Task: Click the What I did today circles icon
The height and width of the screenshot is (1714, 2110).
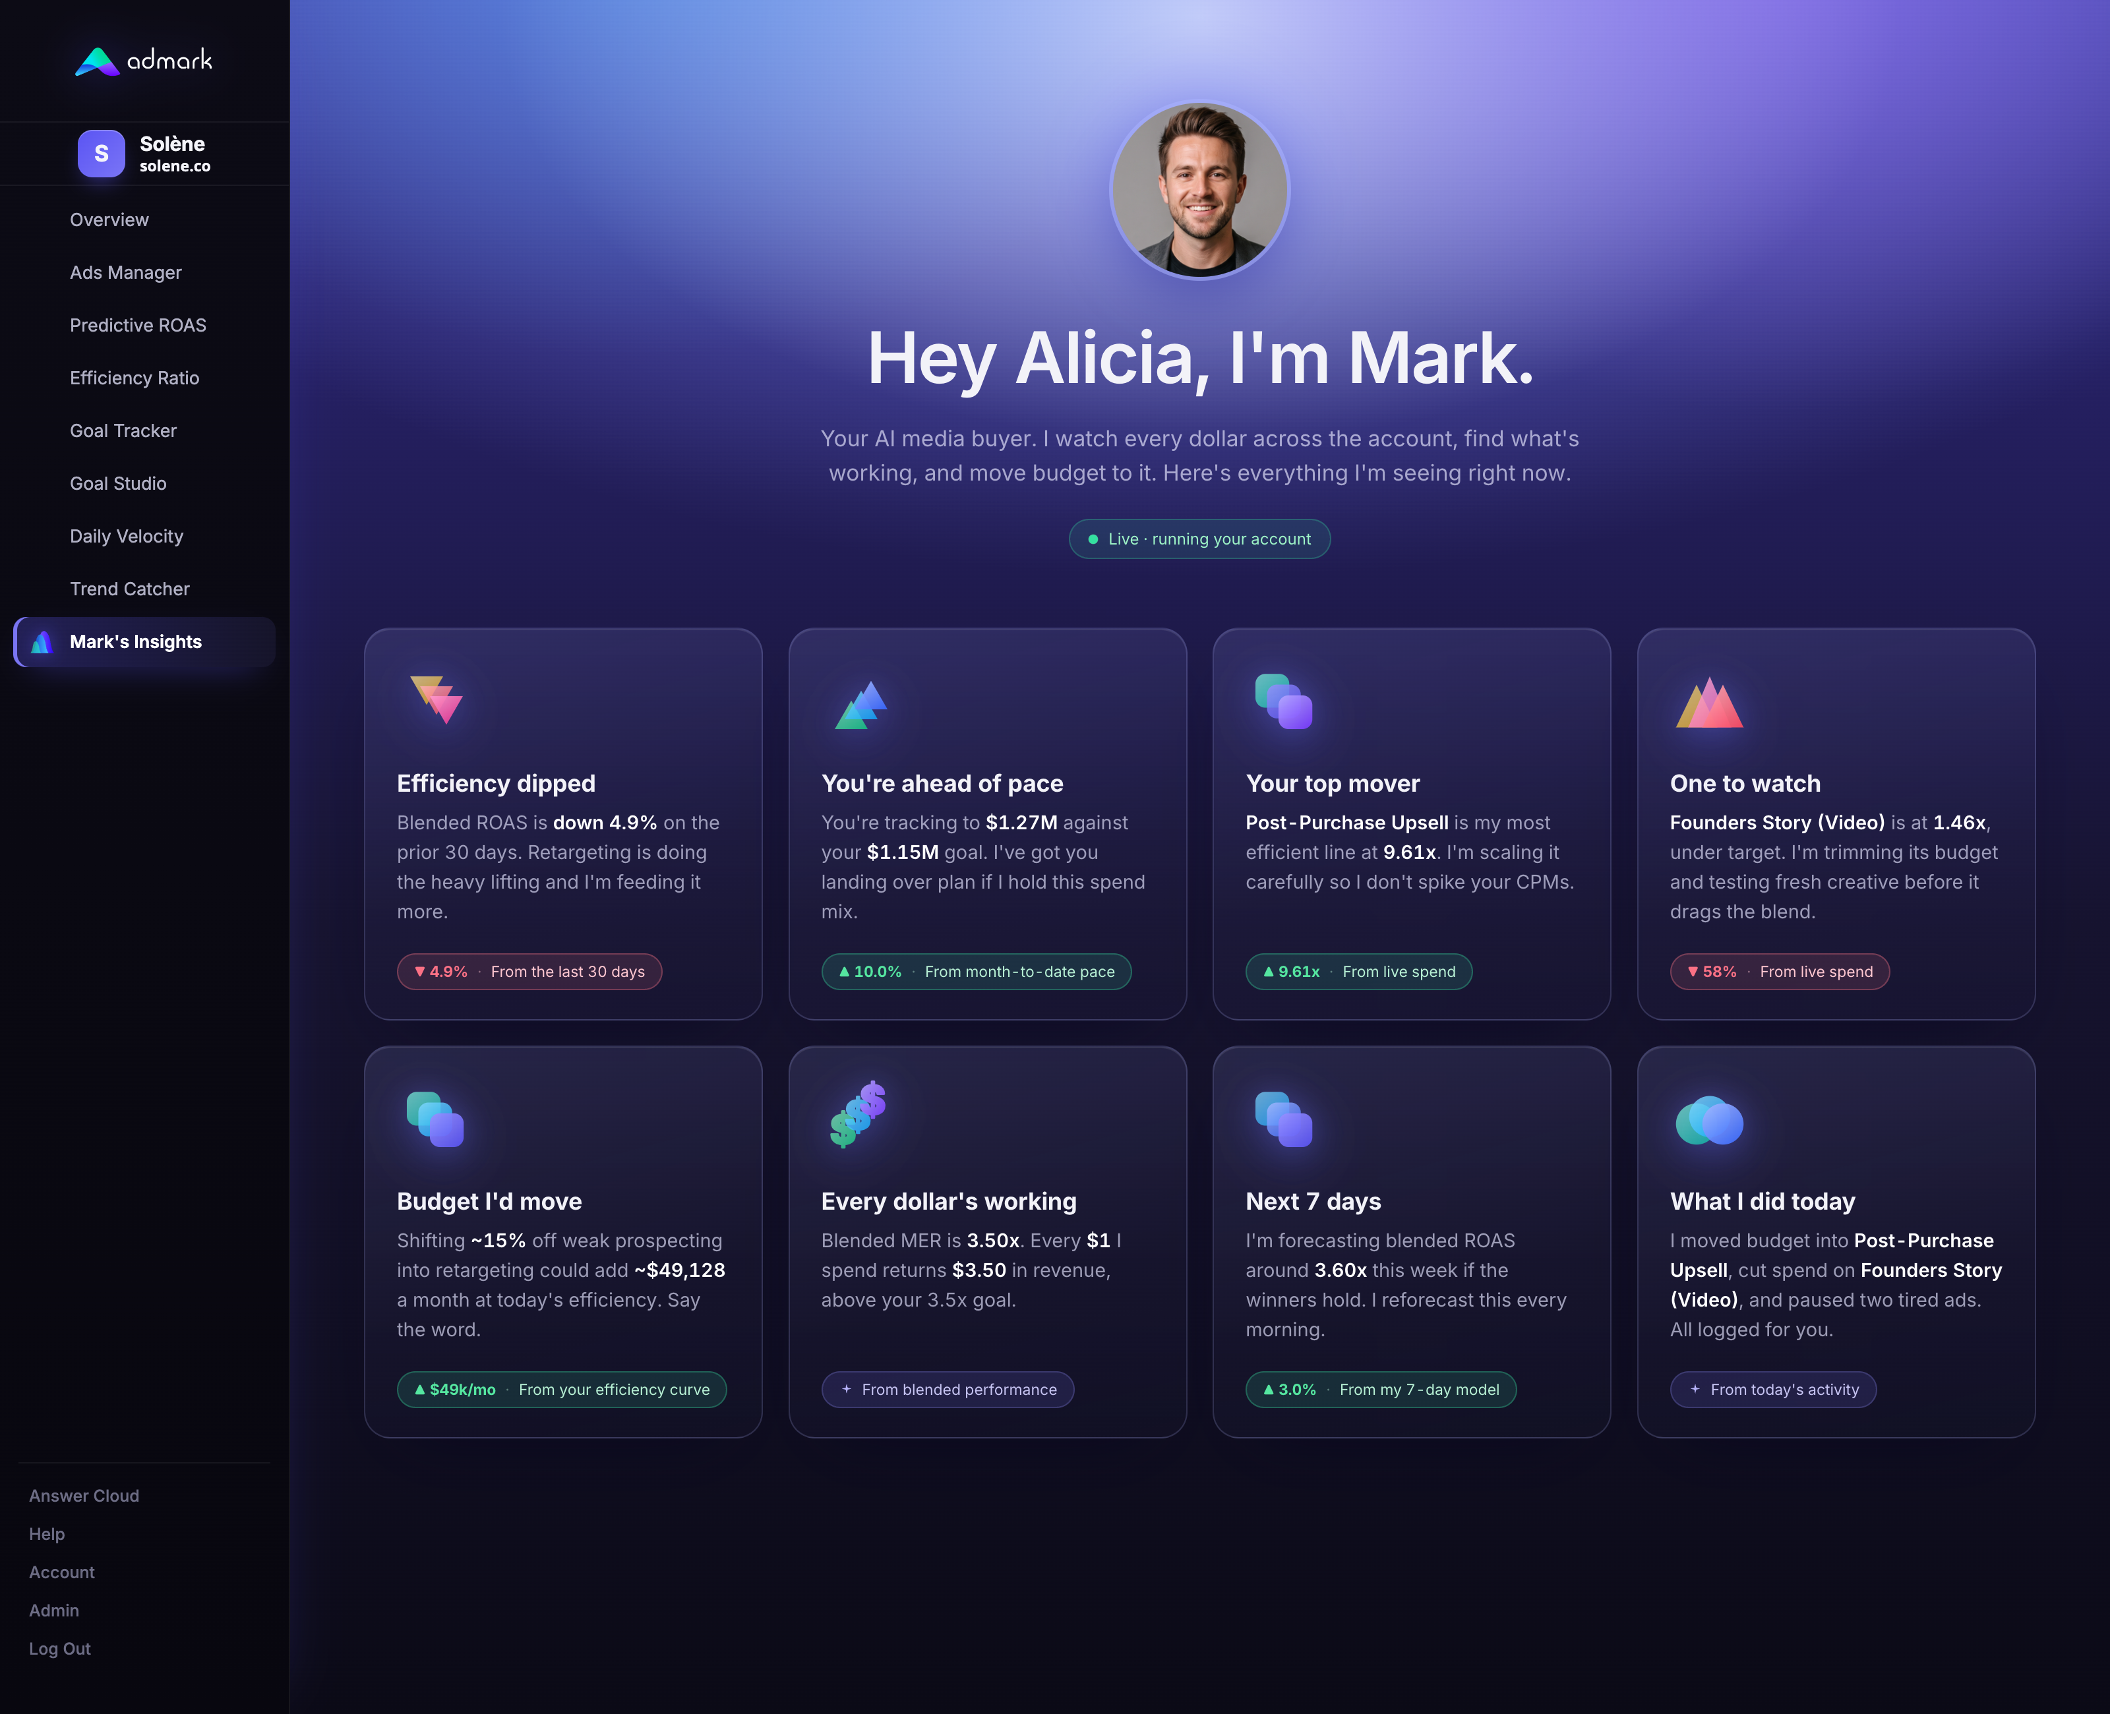Action: (x=1709, y=1121)
